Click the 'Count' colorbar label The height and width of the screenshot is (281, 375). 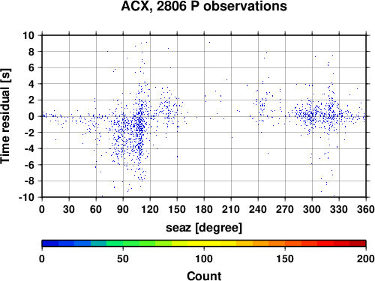(x=204, y=277)
